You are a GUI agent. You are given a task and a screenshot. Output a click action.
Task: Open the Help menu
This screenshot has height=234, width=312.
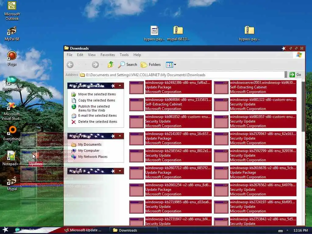tap(137, 55)
